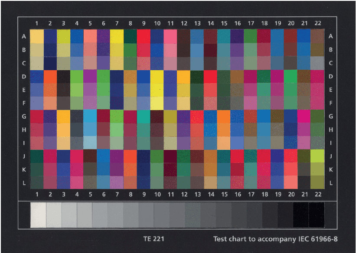Click the yellow-orange swatch at A1
356x253 pixels.
(x=37, y=36)
